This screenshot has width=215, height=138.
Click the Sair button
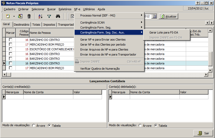click(x=203, y=133)
